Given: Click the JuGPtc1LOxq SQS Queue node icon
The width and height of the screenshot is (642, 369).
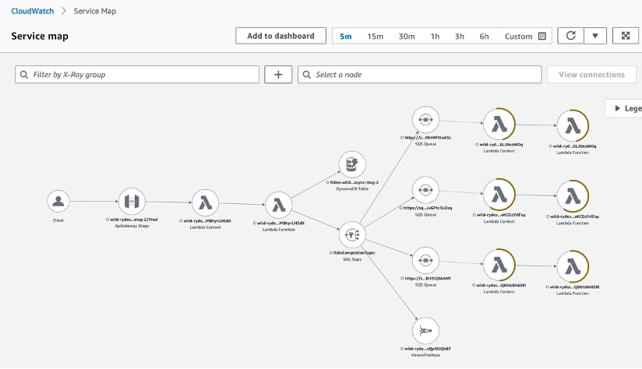Looking at the screenshot, I should pyautogui.click(x=426, y=190).
